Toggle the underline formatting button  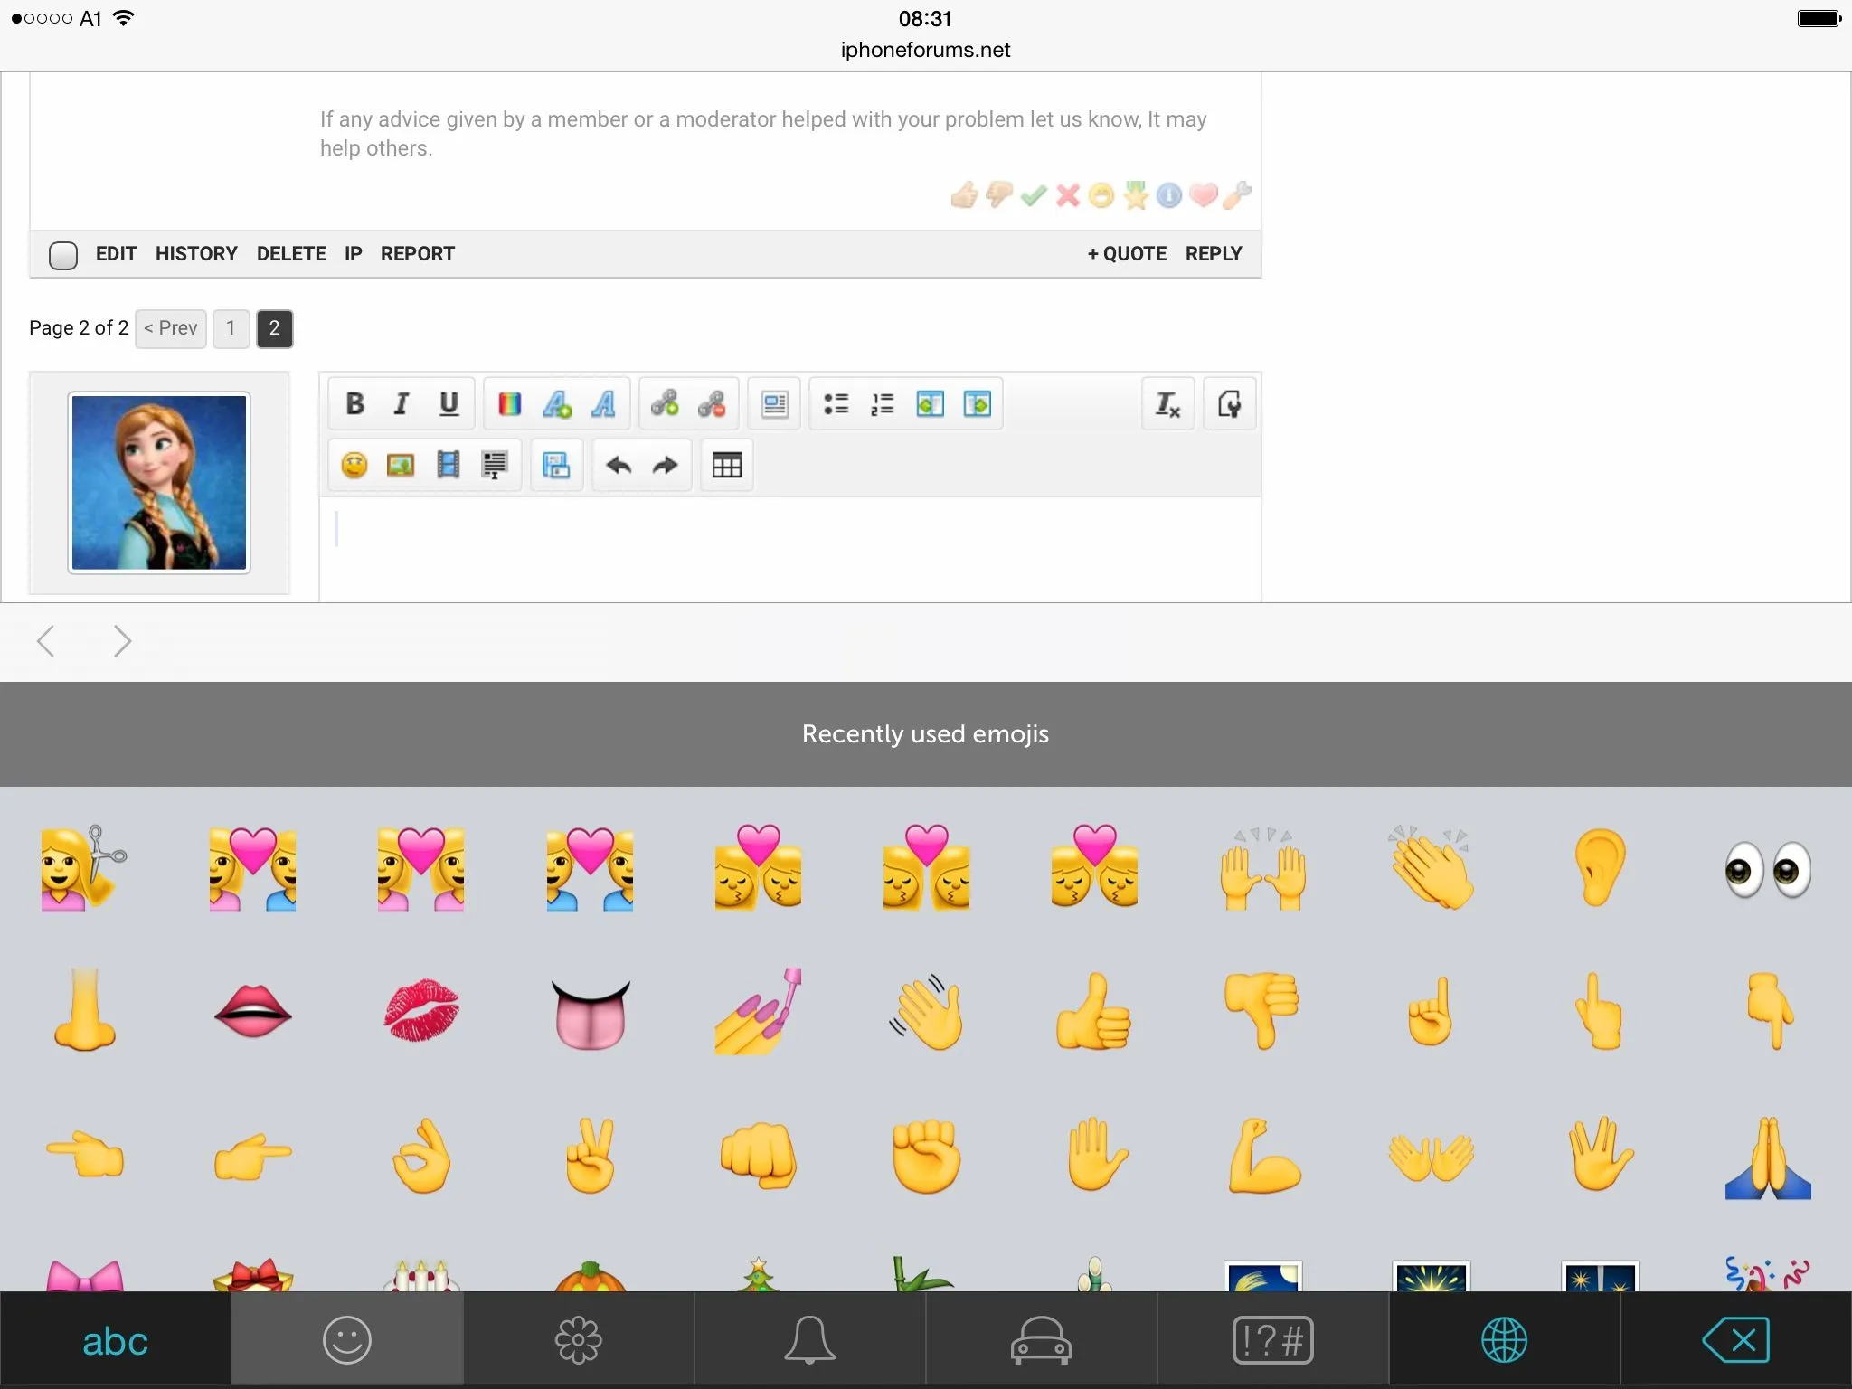tap(449, 403)
